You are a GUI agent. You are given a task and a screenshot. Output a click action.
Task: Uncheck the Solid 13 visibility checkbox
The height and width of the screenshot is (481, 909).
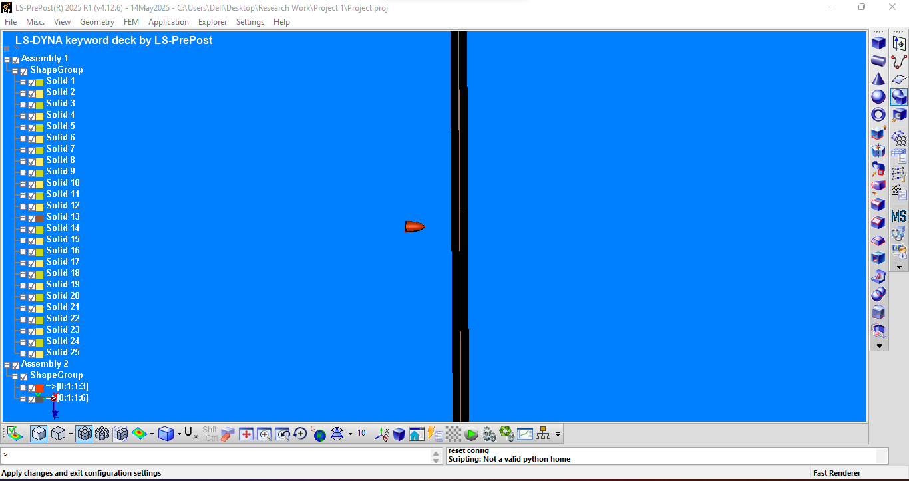point(31,218)
